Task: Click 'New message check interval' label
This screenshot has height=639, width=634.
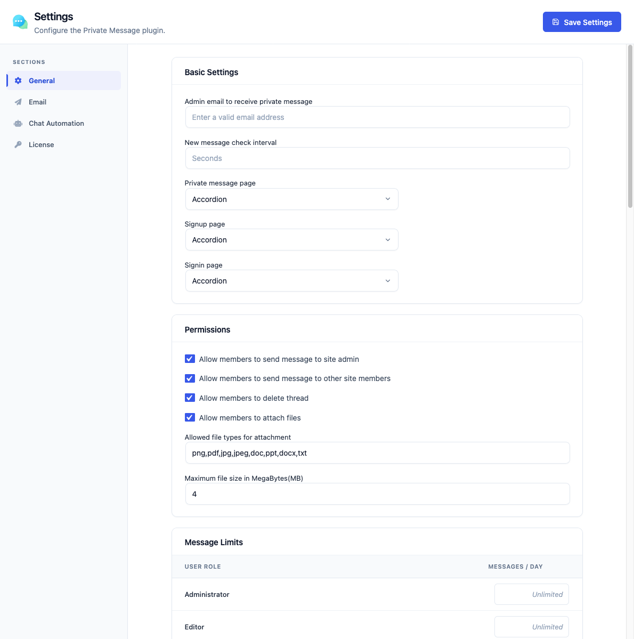Action: 231,143
